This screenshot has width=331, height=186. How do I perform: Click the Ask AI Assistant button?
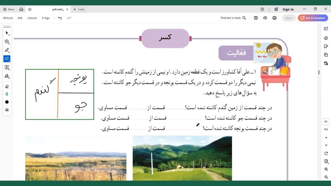[313, 18]
